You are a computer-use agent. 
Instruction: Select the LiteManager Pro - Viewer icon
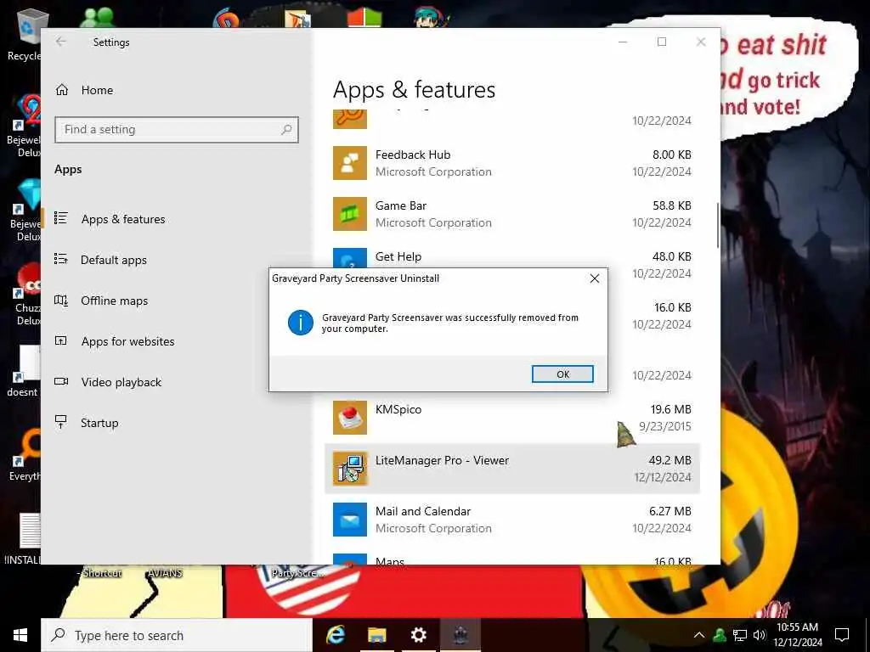coord(349,469)
